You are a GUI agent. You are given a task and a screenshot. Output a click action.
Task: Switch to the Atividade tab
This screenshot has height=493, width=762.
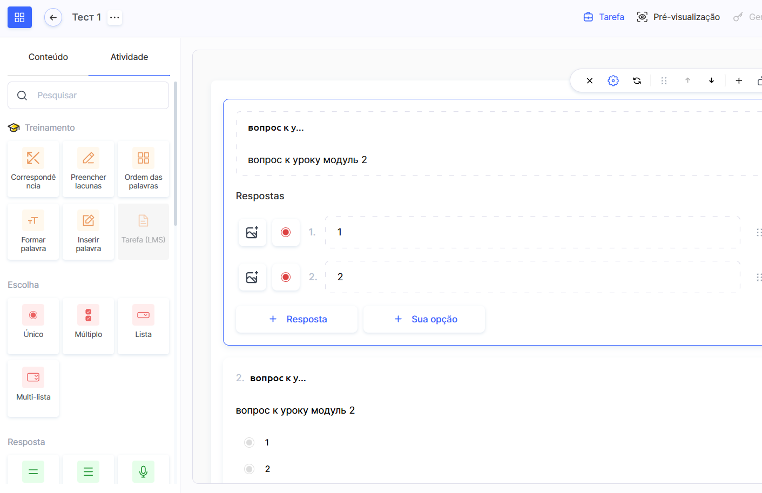tap(129, 57)
